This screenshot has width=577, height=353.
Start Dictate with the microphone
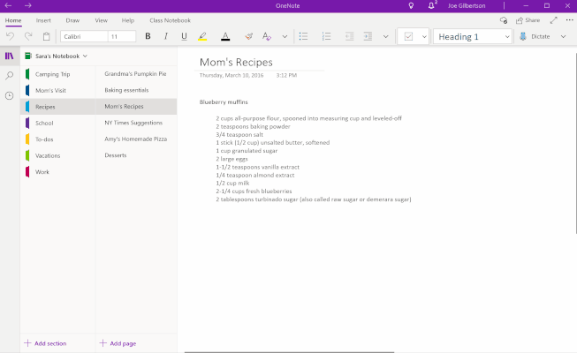pyautogui.click(x=535, y=36)
